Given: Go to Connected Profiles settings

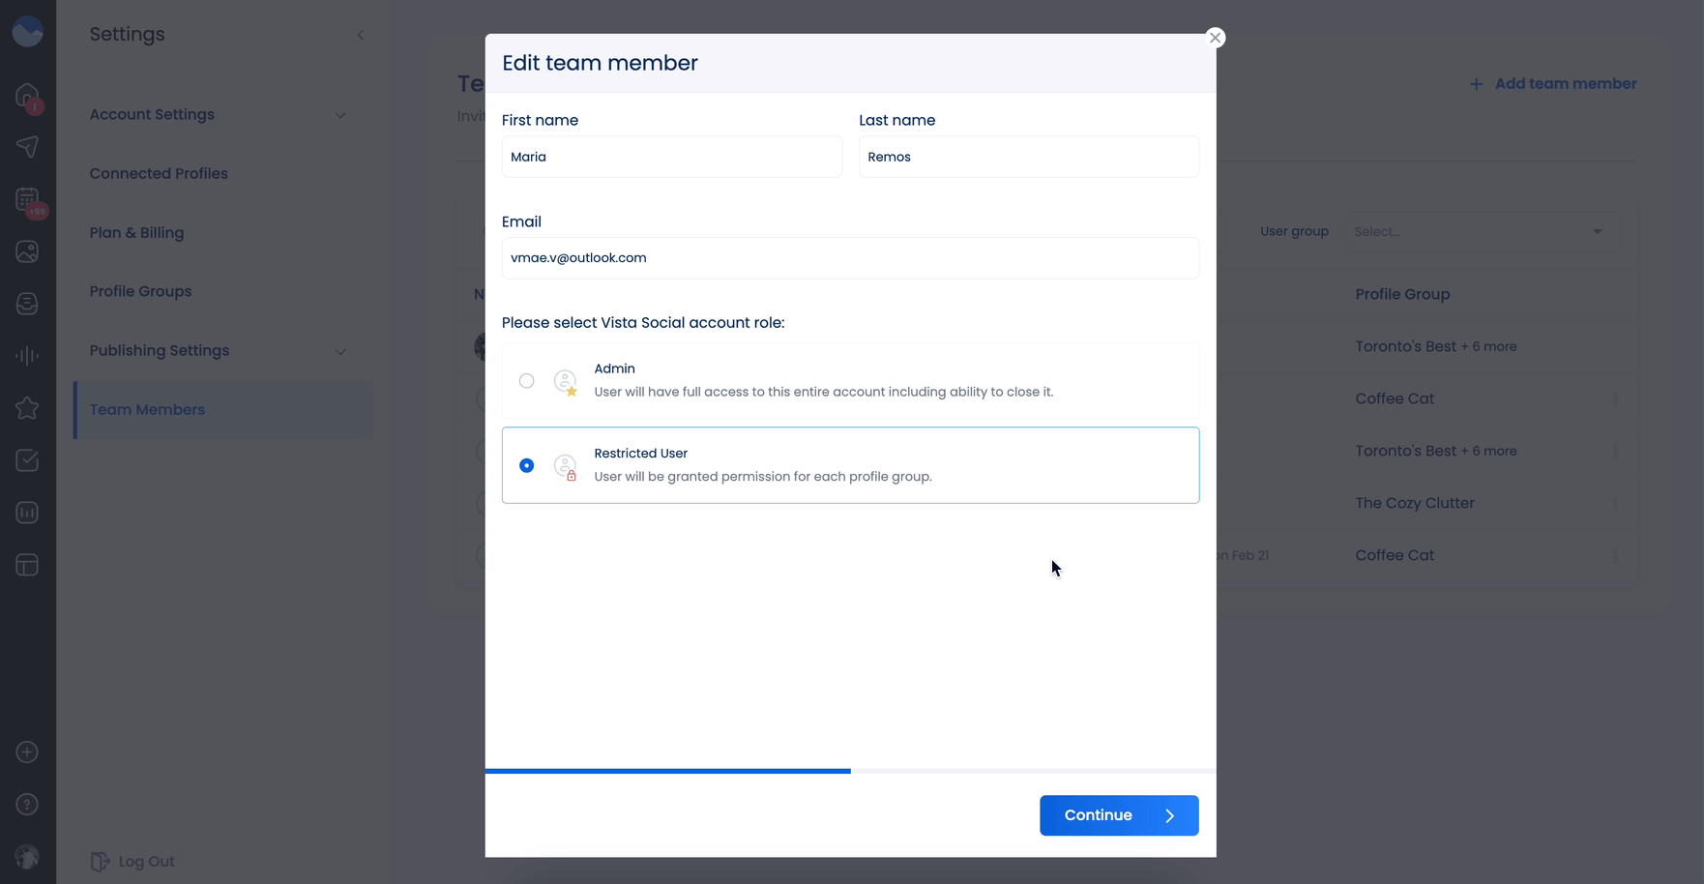Looking at the screenshot, I should coord(159,173).
